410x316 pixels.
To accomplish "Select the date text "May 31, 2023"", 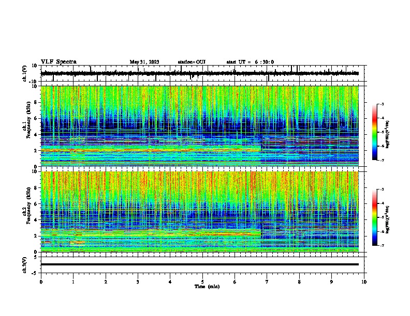I will click(x=144, y=62).
